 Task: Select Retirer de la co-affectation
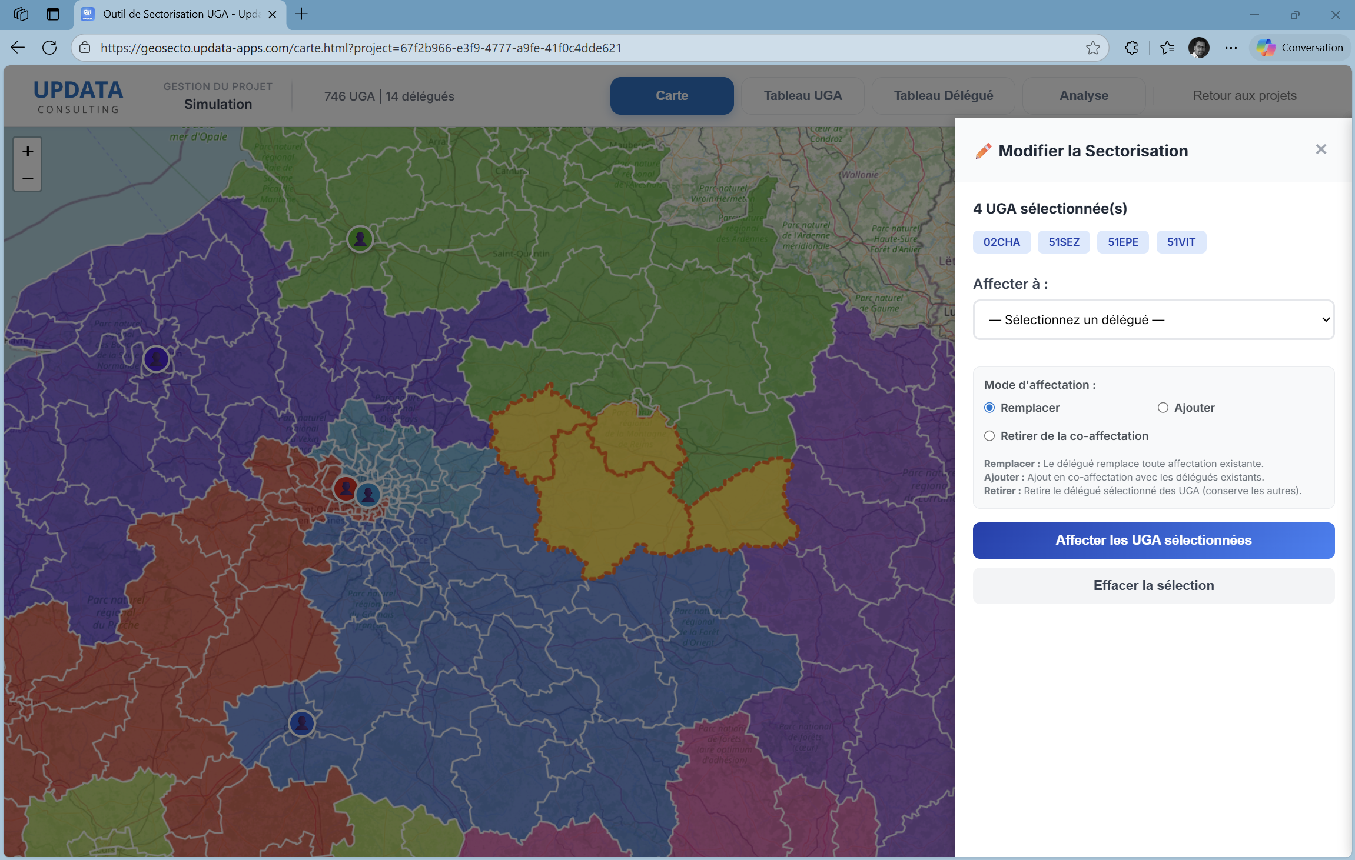pyautogui.click(x=989, y=435)
